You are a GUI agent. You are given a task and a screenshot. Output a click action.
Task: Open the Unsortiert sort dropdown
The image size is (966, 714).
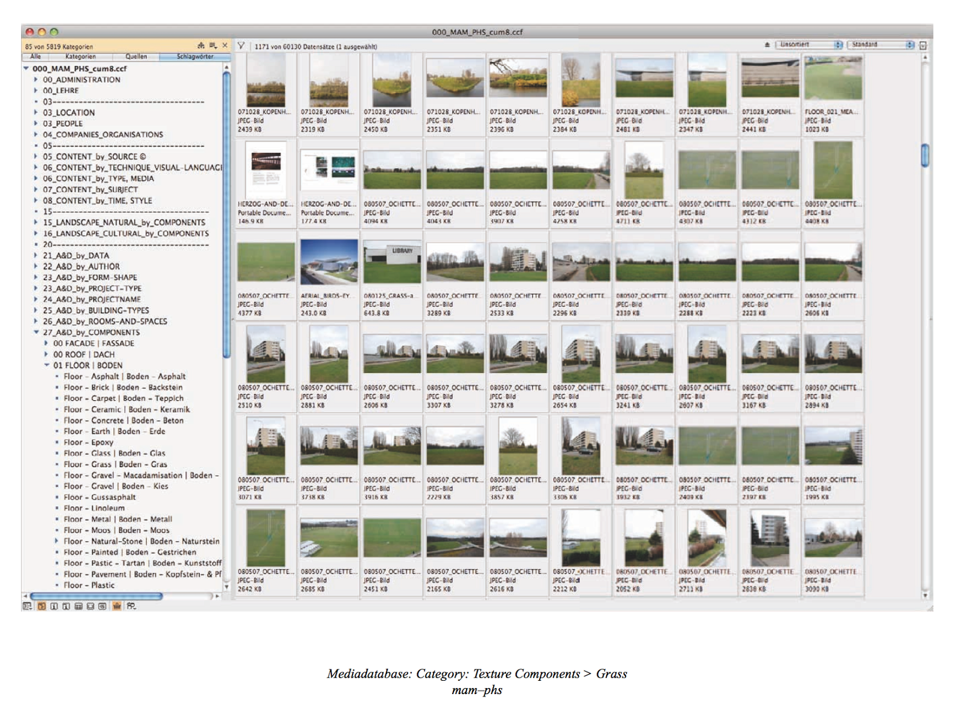point(809,45)
